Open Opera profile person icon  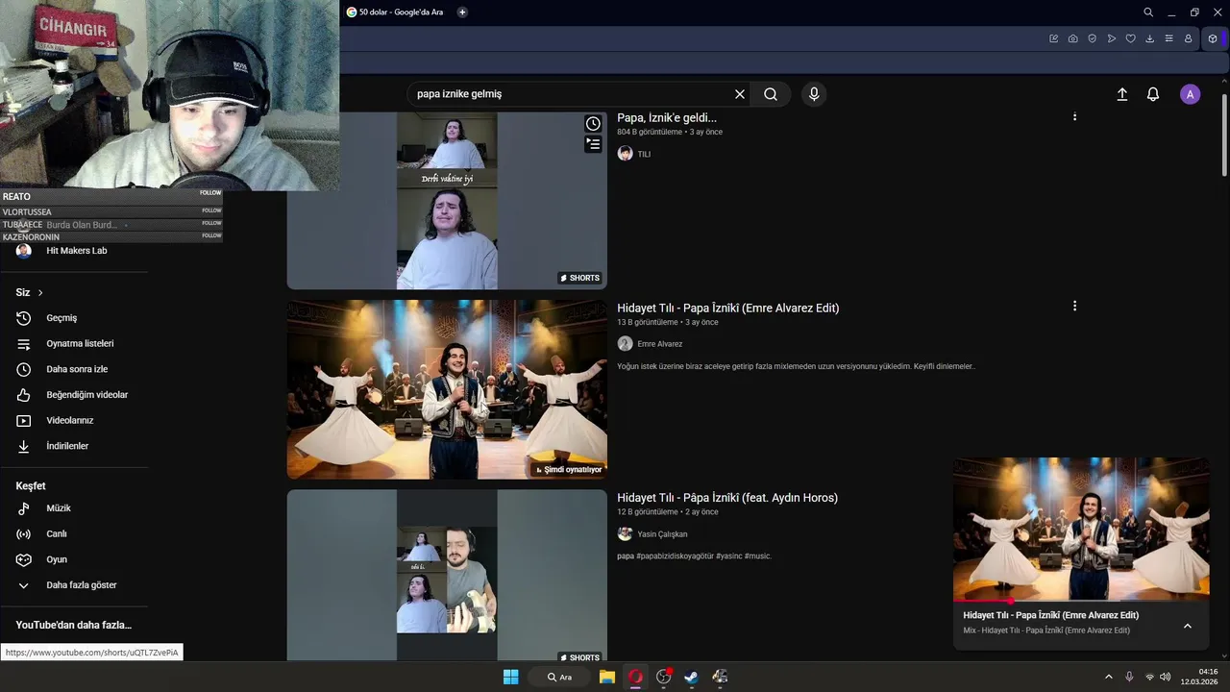click(1189, 38)
